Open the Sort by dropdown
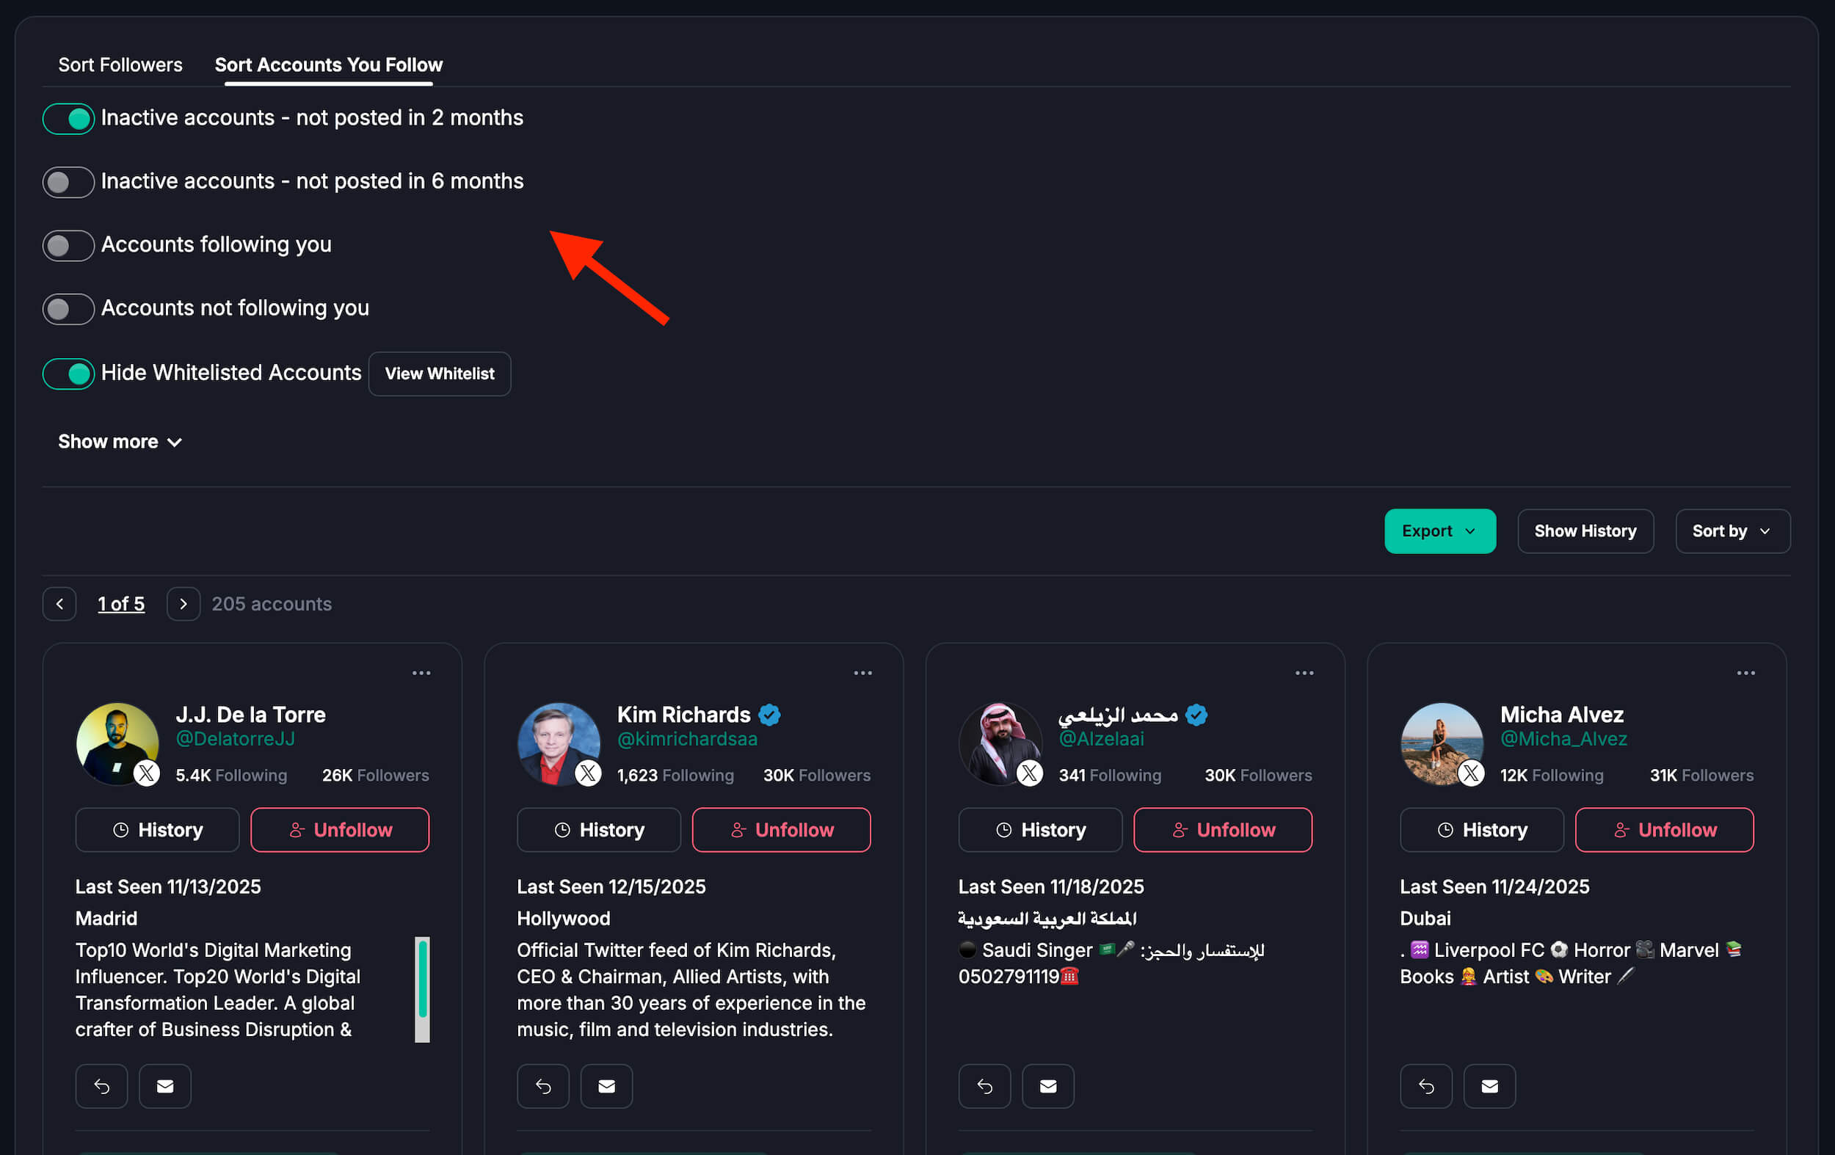 tap(1732, 531)
